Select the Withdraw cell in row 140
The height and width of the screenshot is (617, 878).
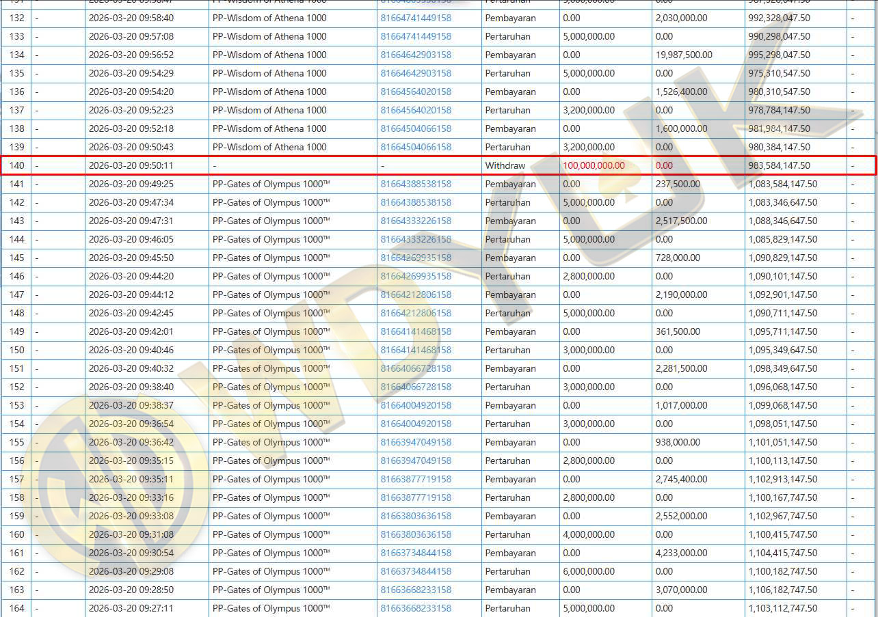click(x=505, y=165)
